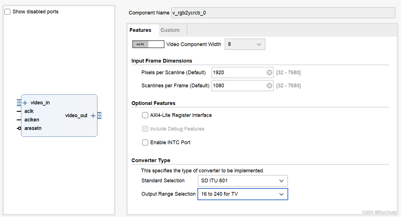
Task: Open Output Range Selection dropdown
Action: [x=243, y=194]
